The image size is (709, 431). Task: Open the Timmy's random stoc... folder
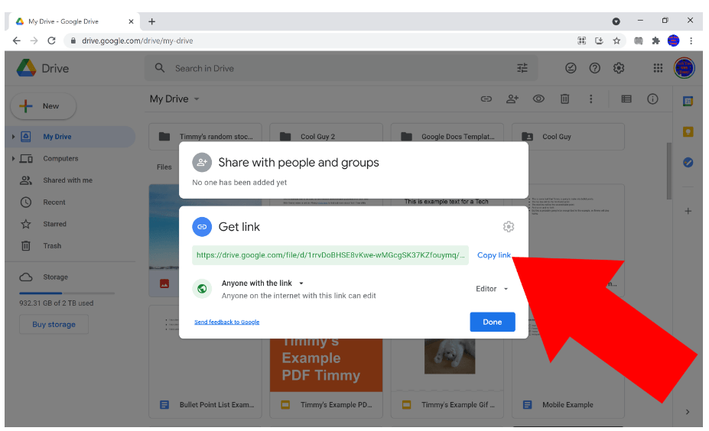click(x=205, y=137)
